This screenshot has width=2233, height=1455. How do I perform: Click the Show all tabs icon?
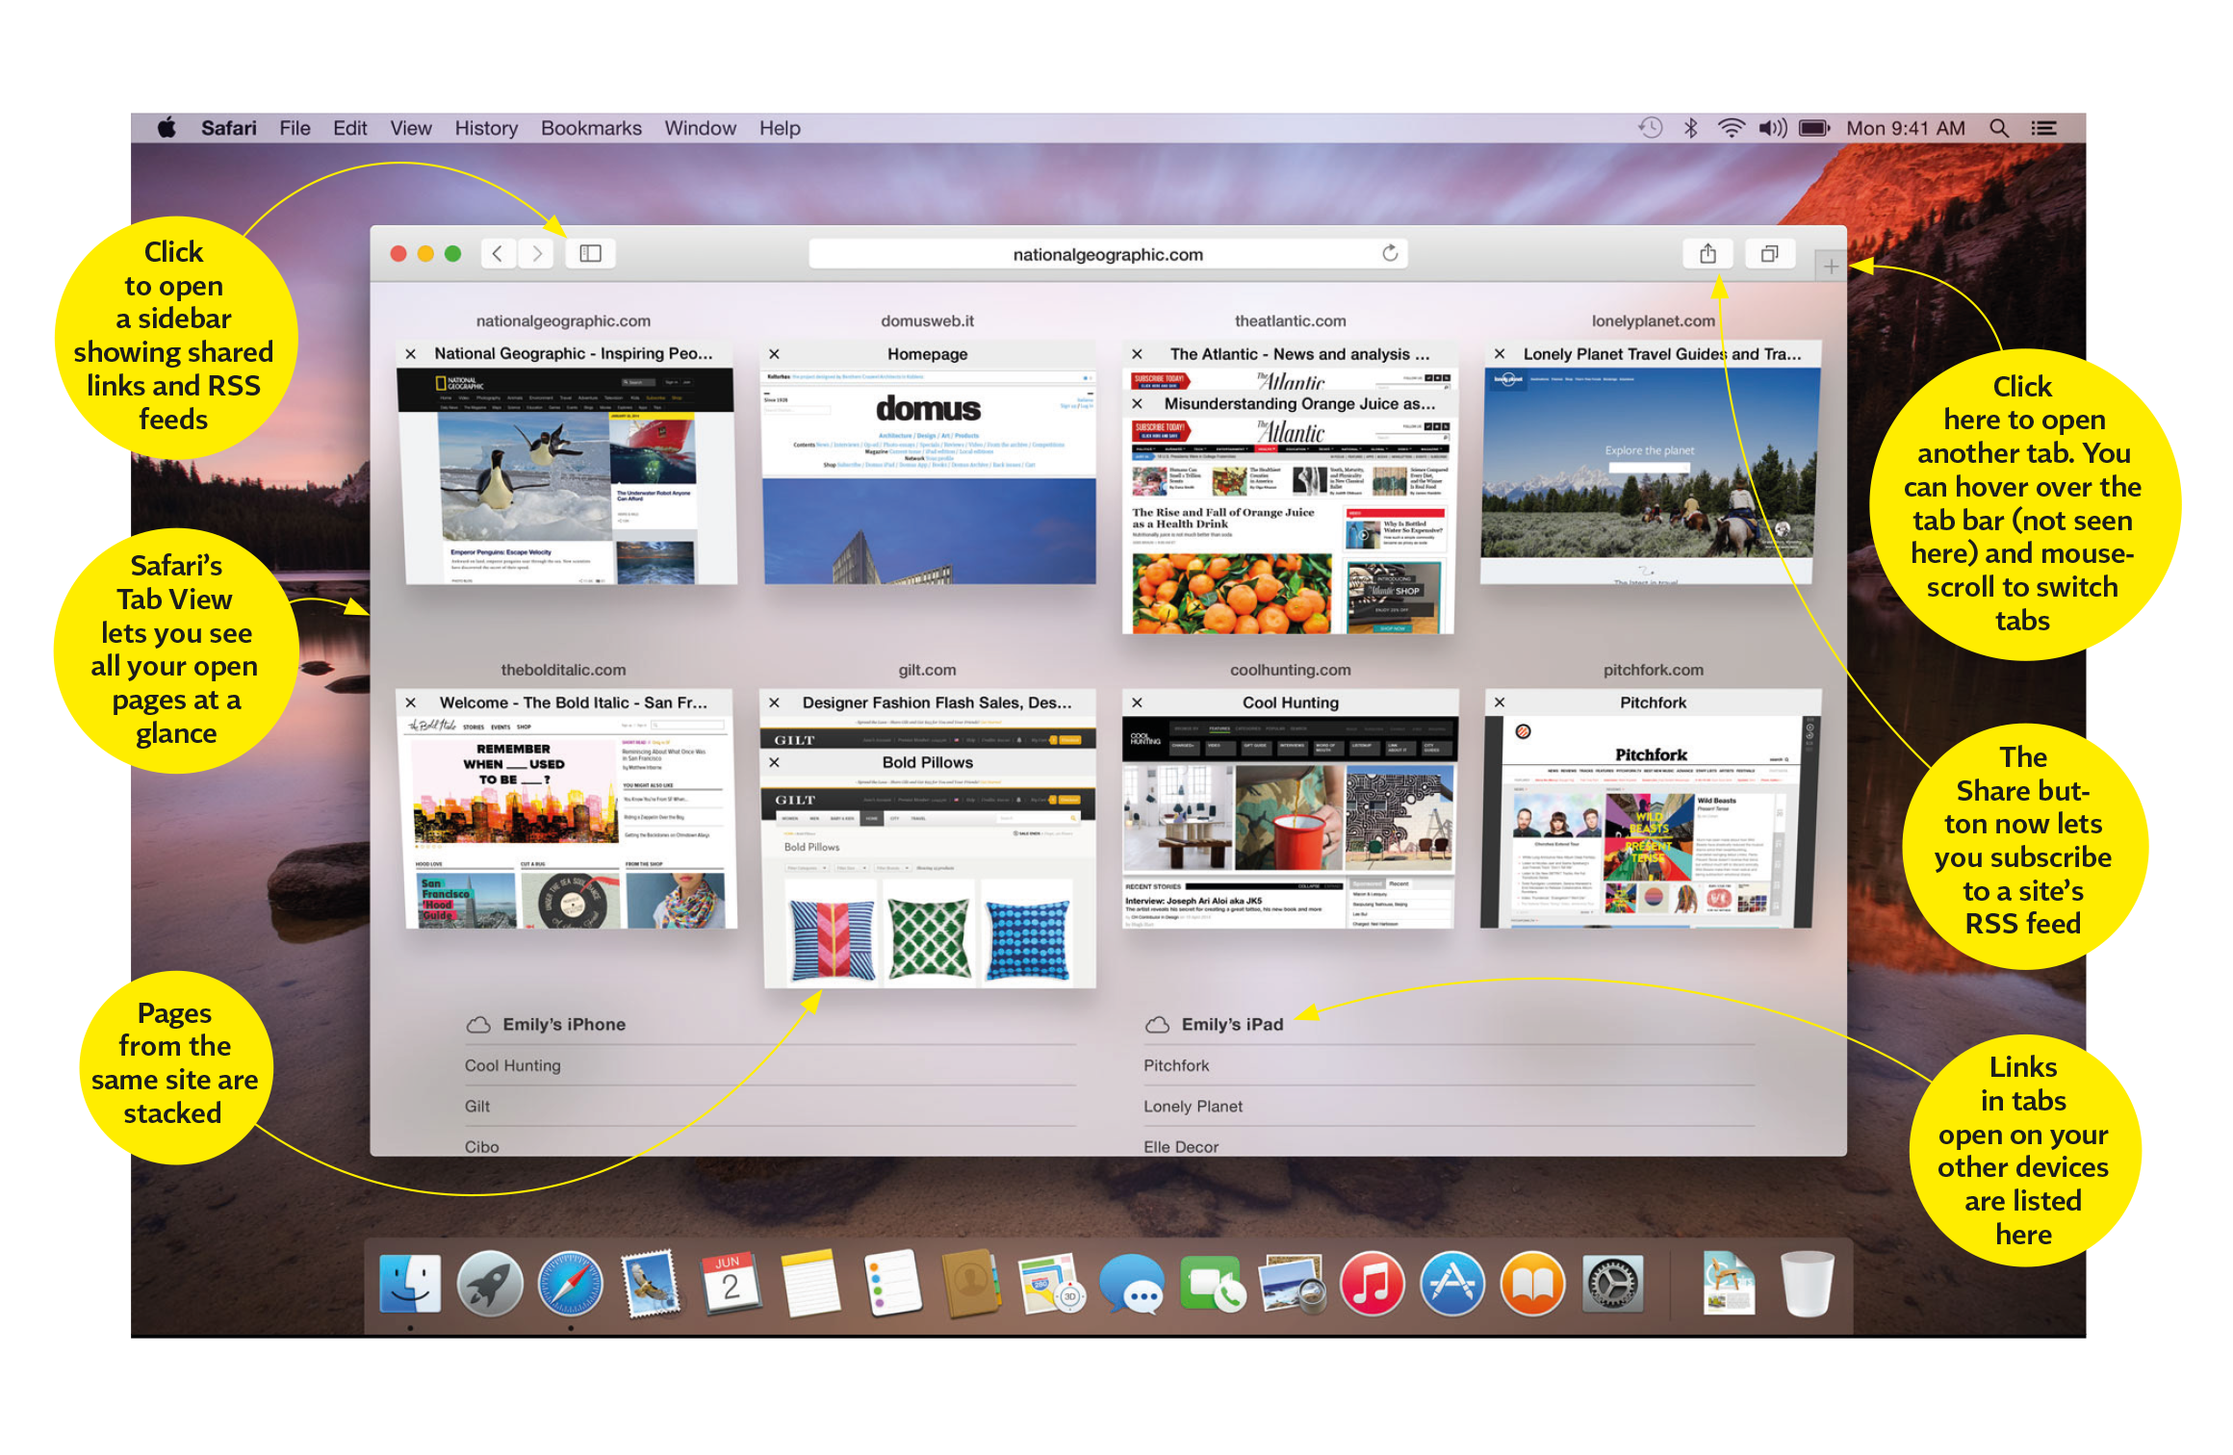[1769, 254]
